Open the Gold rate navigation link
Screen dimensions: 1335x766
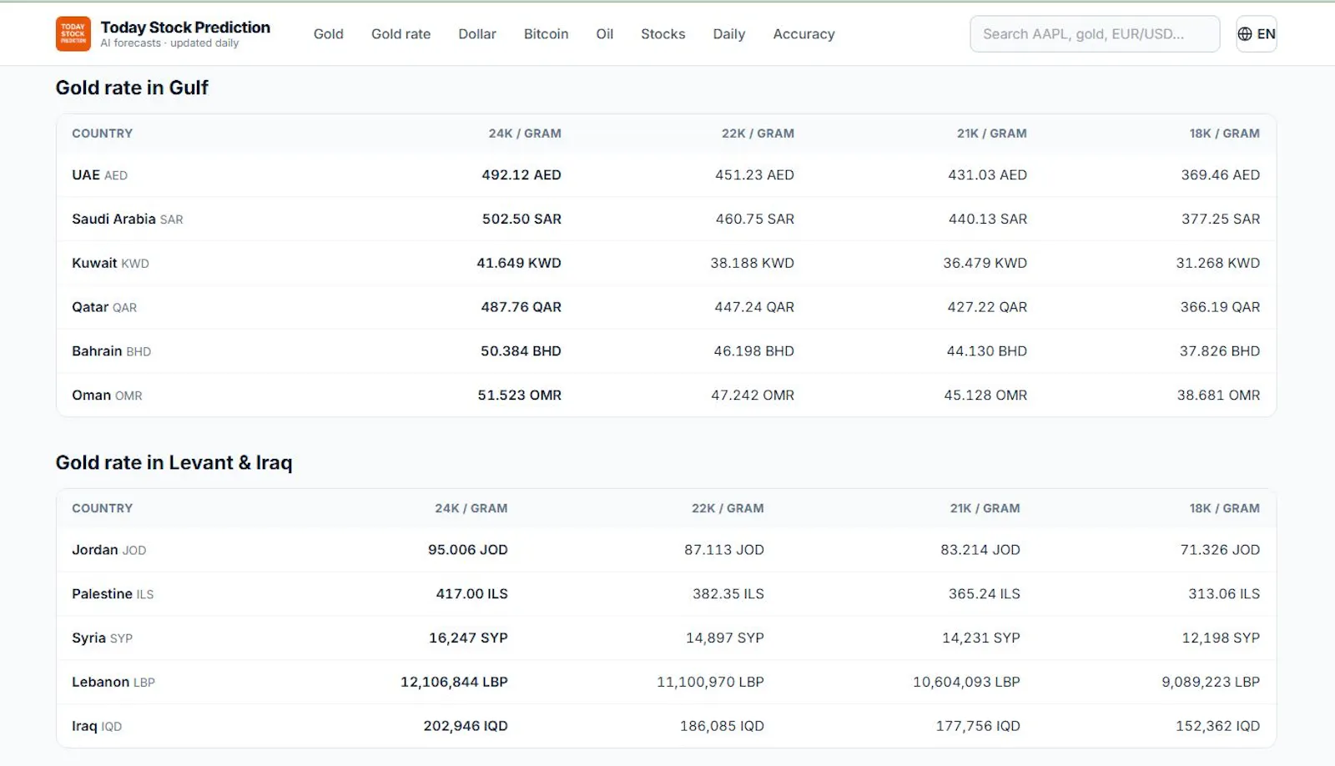pyautogui.click(x=400, y=34)
